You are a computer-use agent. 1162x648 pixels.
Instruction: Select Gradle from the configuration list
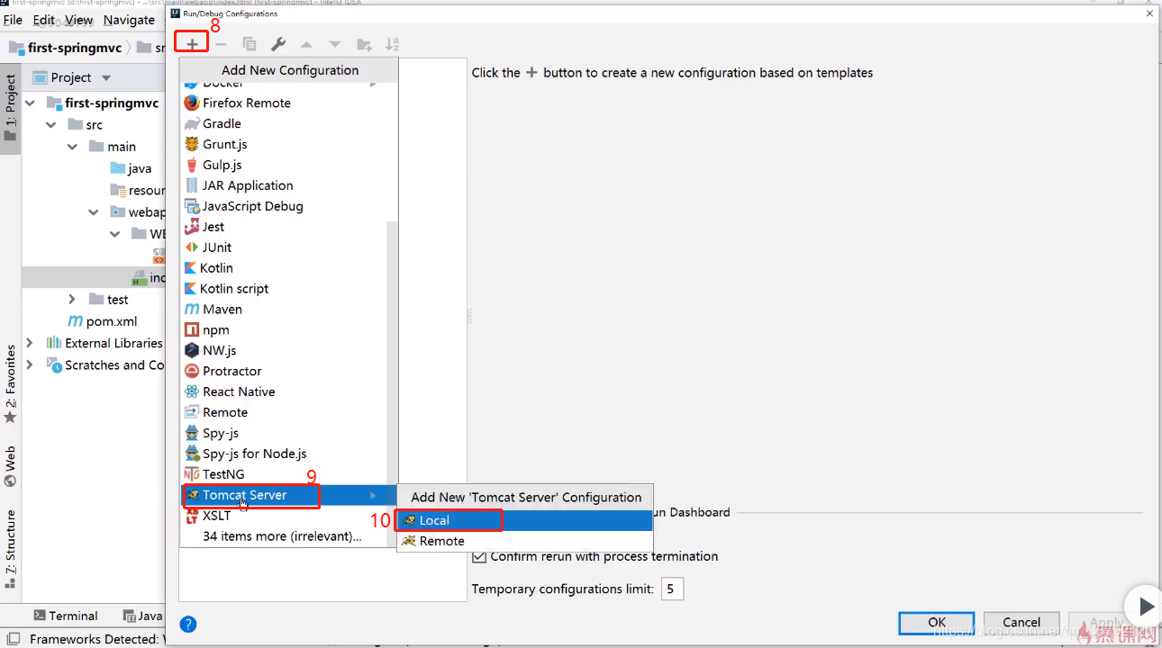click(x=284, y=123)
